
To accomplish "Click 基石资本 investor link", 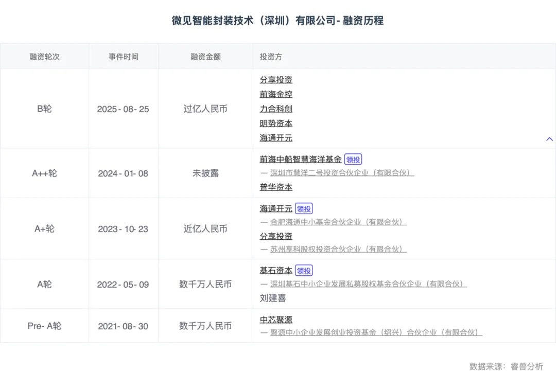I will point(276,271).
